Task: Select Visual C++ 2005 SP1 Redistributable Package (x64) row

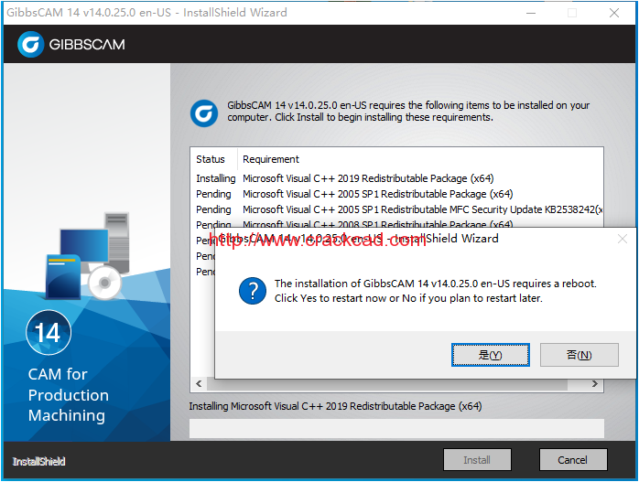Action: [x=397, y=194]
